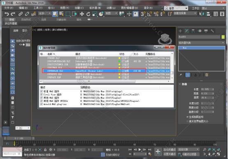
Task: Click the Redo arrow icon
Action: [13, 14]
